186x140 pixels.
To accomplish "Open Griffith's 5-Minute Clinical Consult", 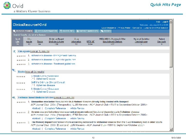I will [x=48, y=82].
